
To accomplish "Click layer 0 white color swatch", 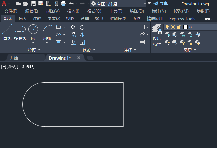I will click(x=186, y=27).
